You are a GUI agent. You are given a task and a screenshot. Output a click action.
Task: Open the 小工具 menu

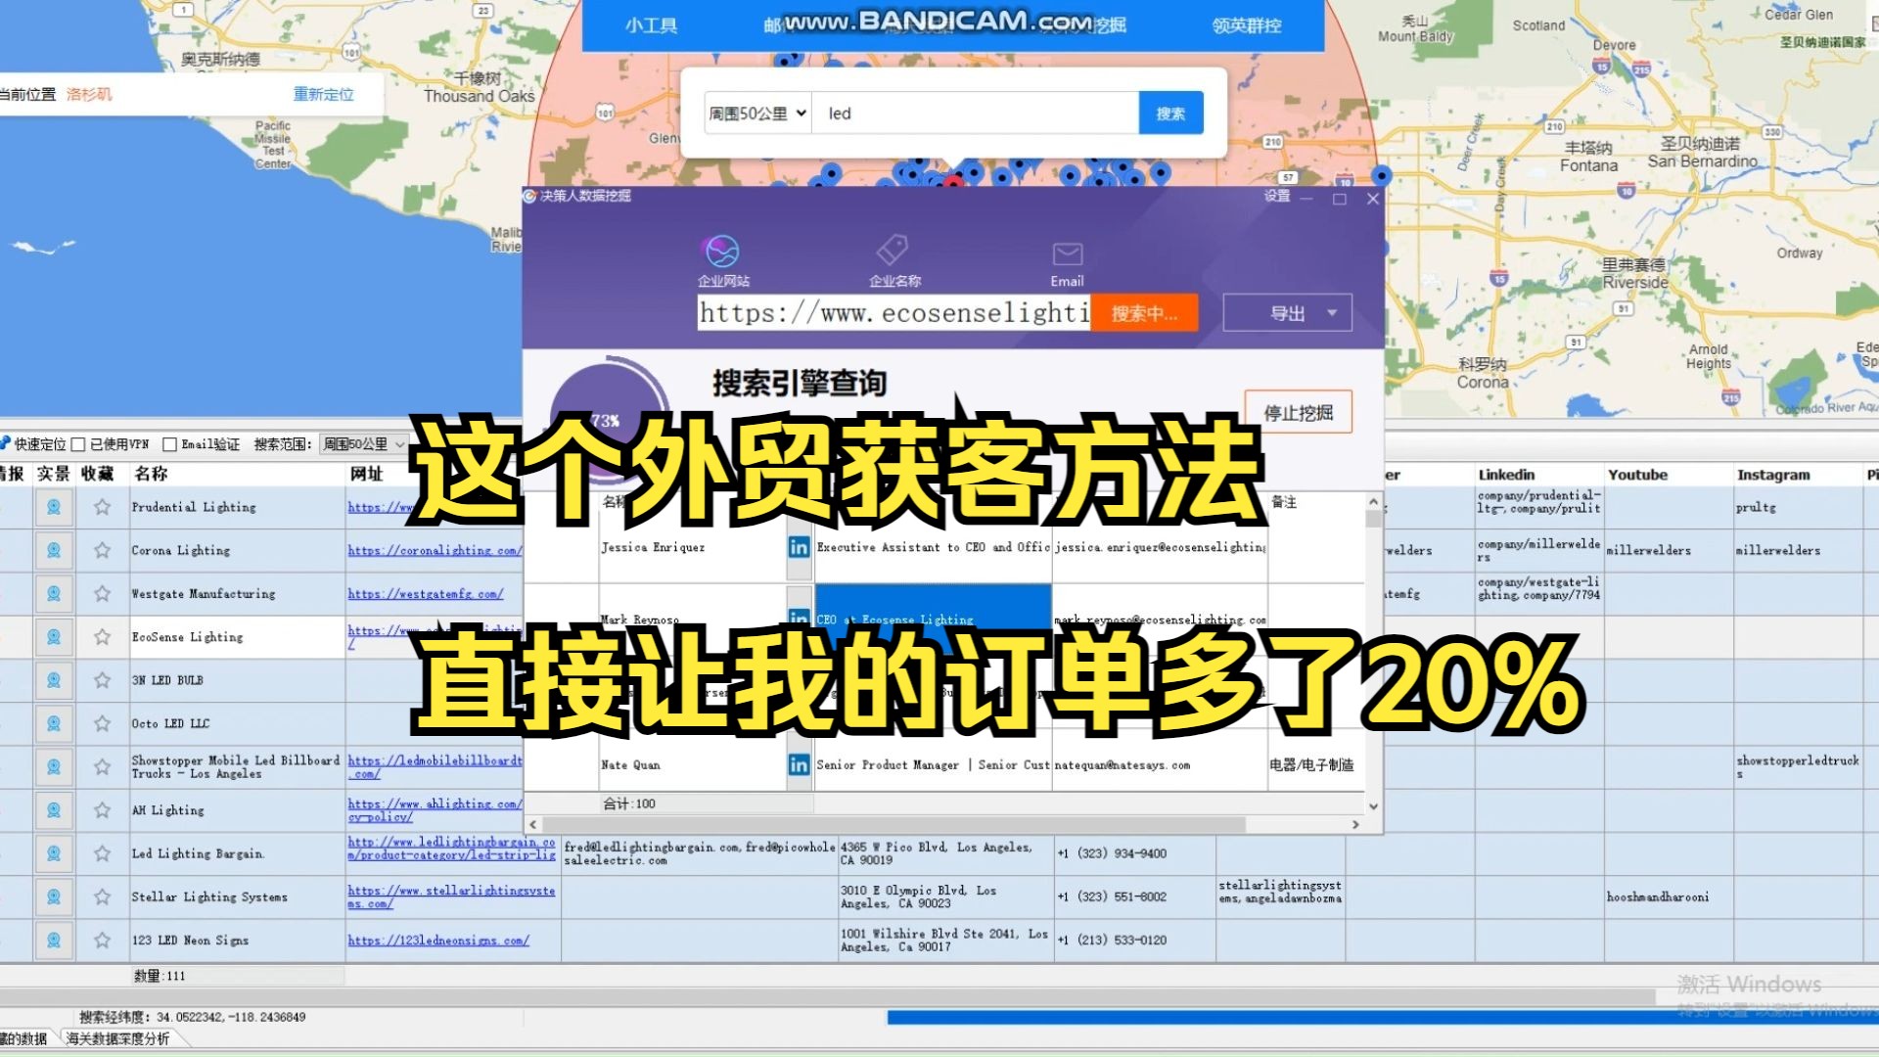651,25
